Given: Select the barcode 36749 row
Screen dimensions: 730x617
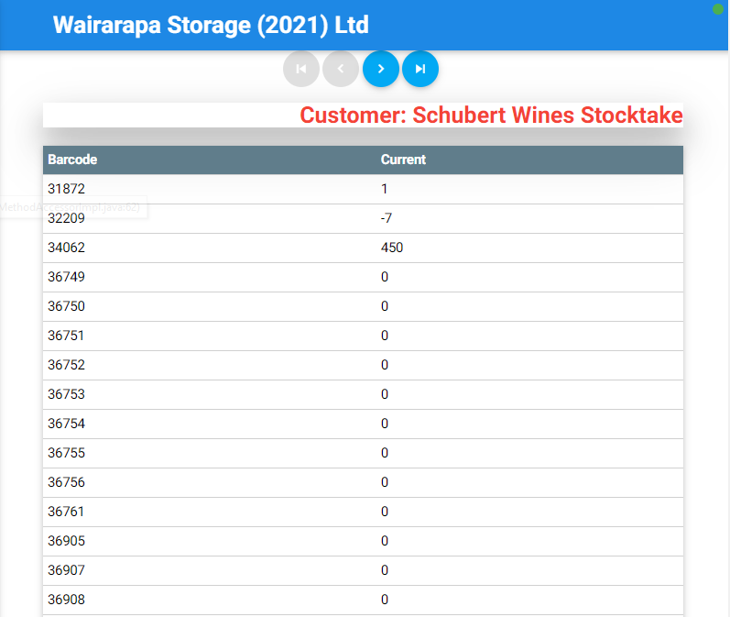Looking at the screenshot, I should 65,277.
